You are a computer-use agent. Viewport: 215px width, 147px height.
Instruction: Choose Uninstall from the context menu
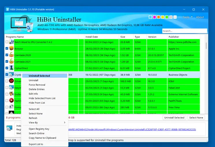tap(45, 80)
